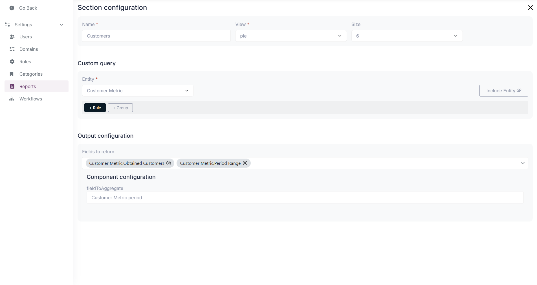The image size is (537, 285).
Task: Click the Go Back arrow icon
Action: pos(12,8)
